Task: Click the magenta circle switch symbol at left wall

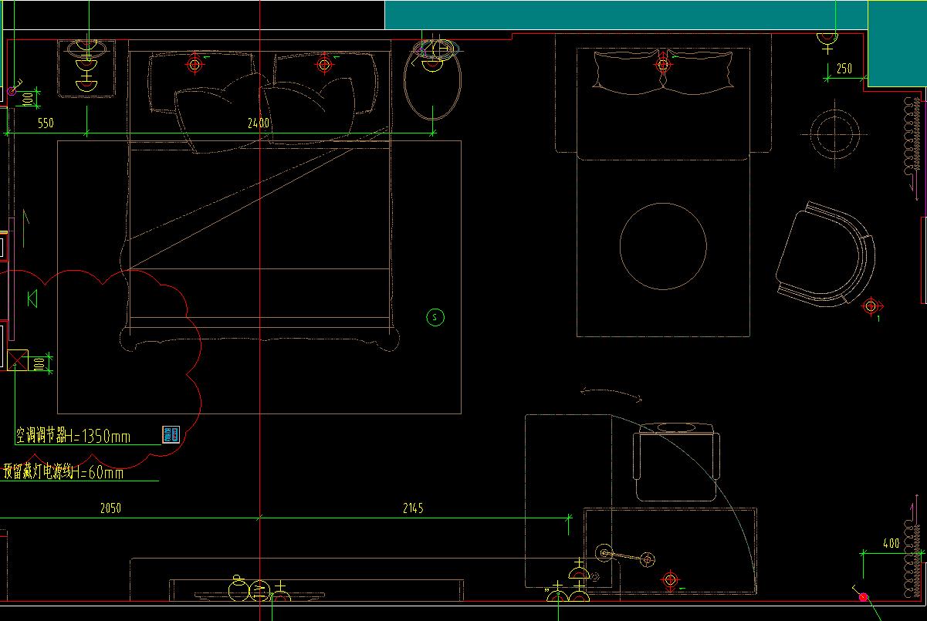Action: 12,91
